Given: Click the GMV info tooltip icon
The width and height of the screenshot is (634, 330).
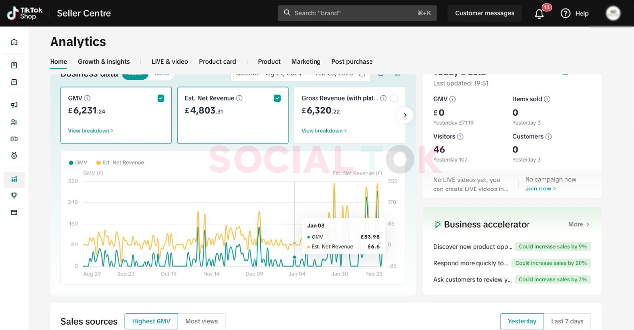Looking at the screenshot, I should (87, 98).
